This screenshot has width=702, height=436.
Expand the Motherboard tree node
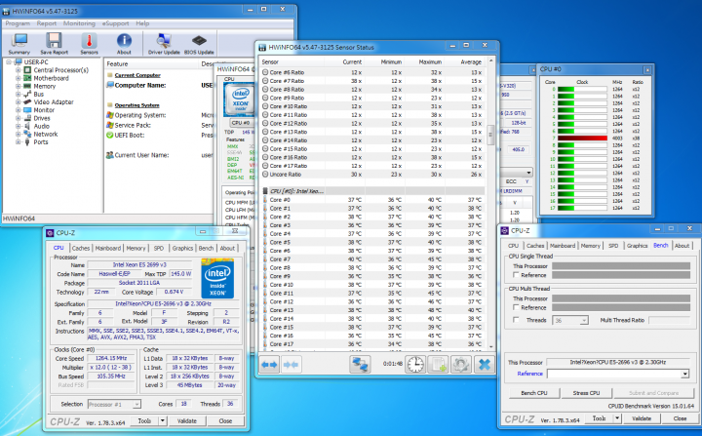18,78
